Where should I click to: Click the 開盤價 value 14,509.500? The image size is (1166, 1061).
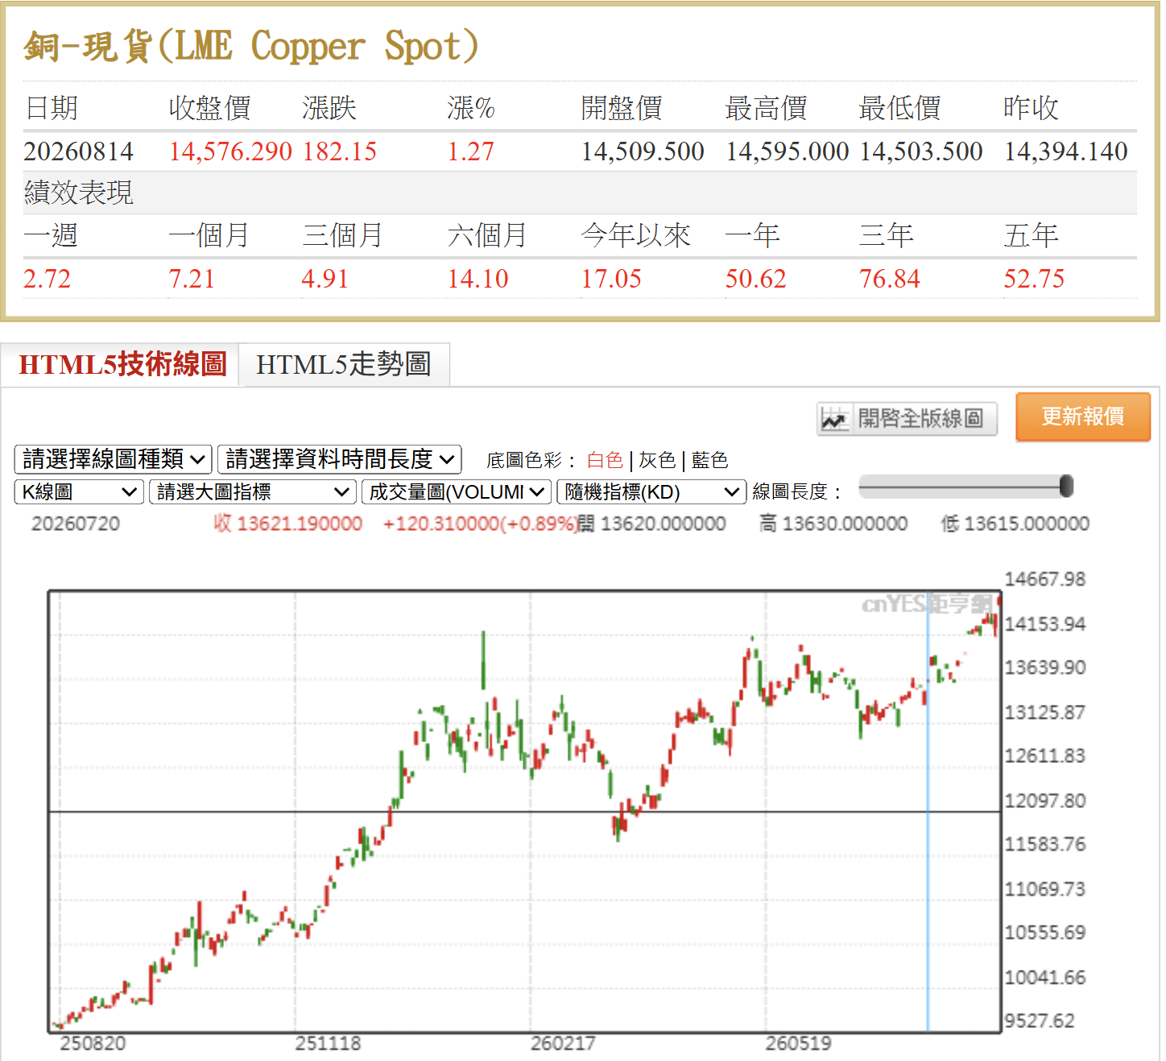pyautogui.click(x=643, y=151)
